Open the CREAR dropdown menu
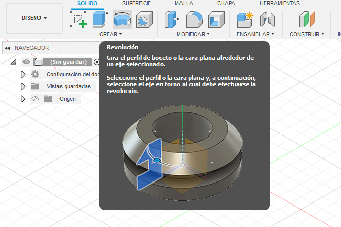341x227 pixels. click(111, 34)
